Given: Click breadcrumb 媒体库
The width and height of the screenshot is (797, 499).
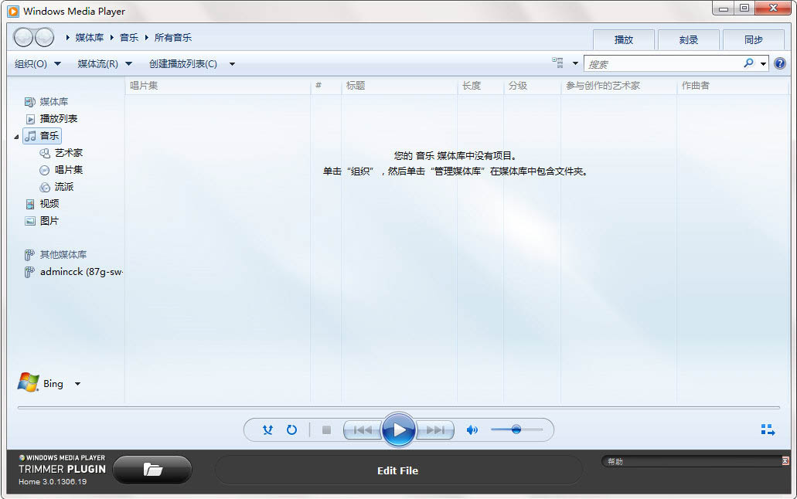Looking at the screenshot, I should click(90, 38).
